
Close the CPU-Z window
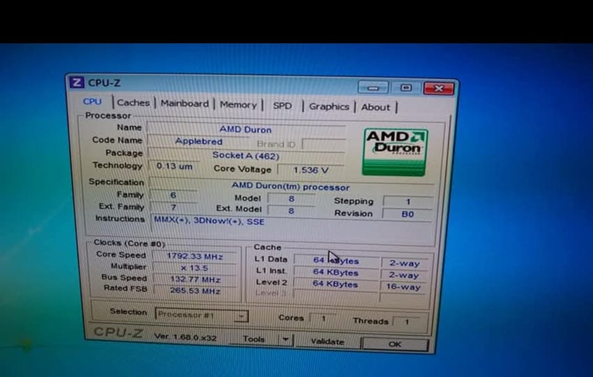click(439, 88)
